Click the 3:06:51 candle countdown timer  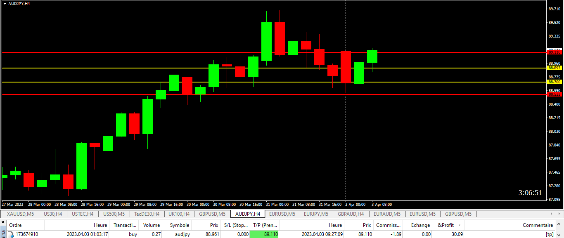point(530,193)
